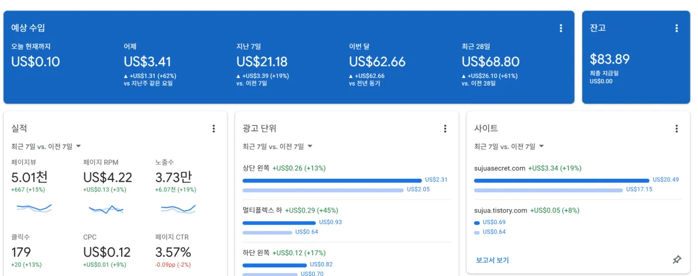
Task: Open the 잔고 card three-dot menu
Action: [676, 28]
